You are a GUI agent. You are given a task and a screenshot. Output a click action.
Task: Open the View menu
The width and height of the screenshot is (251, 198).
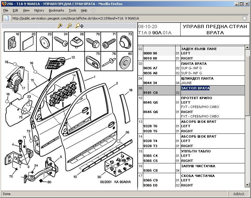coord(26,10)
